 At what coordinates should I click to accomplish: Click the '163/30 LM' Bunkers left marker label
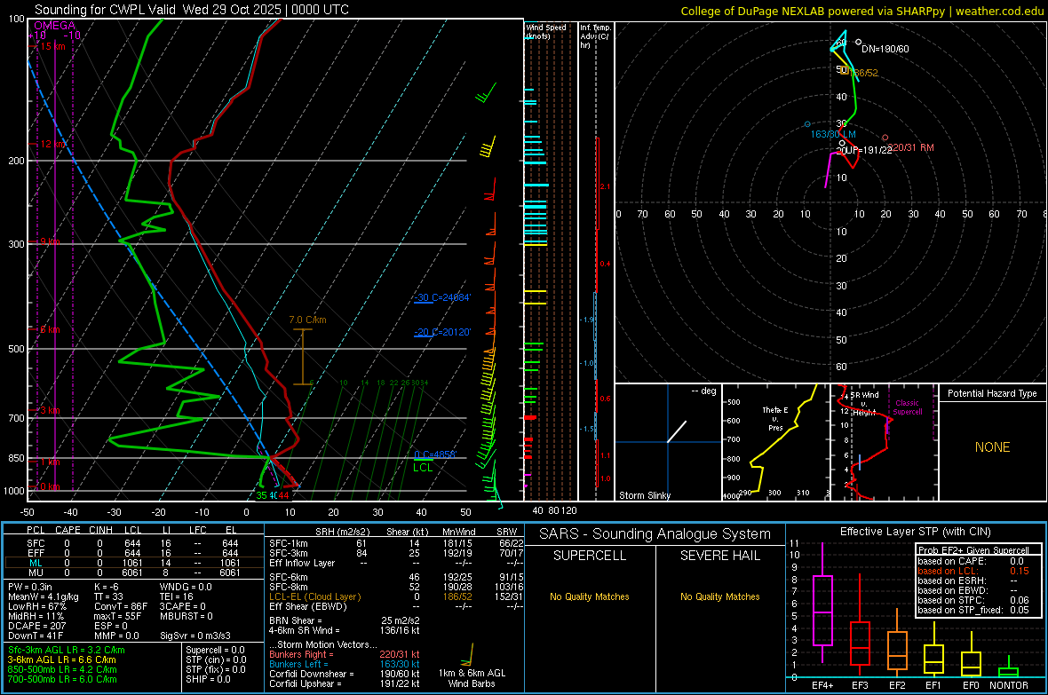tap(833, 134)
